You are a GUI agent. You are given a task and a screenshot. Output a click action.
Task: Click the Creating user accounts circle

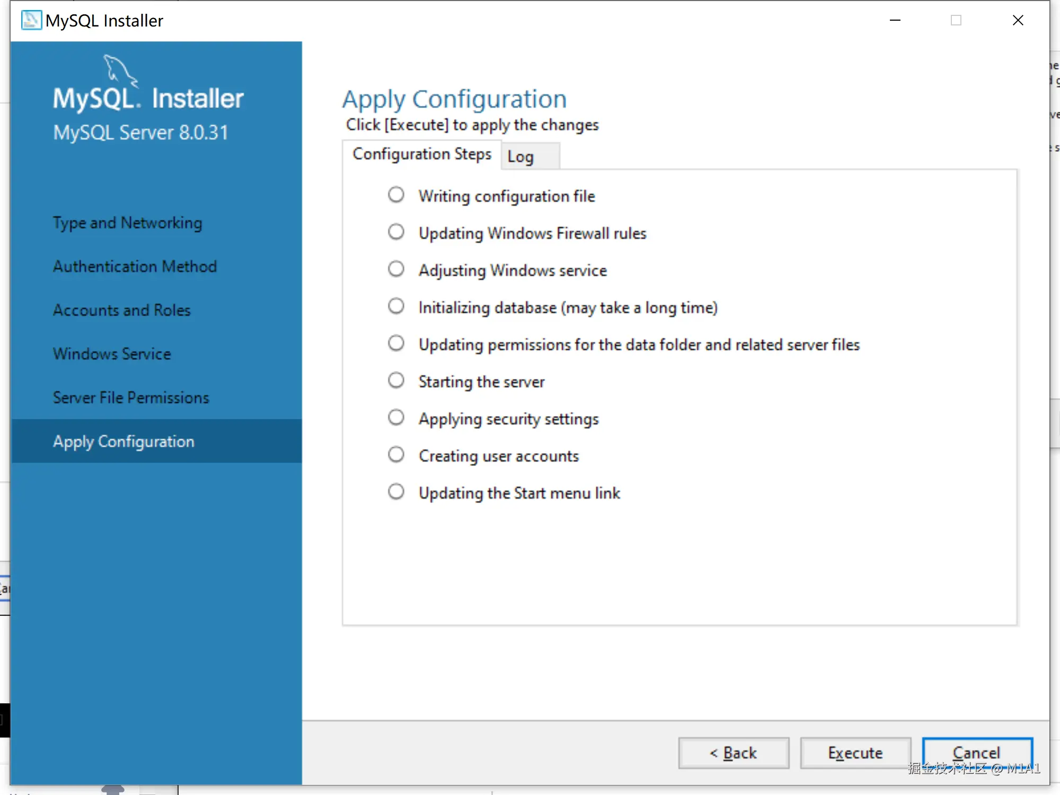click(396, 455)
